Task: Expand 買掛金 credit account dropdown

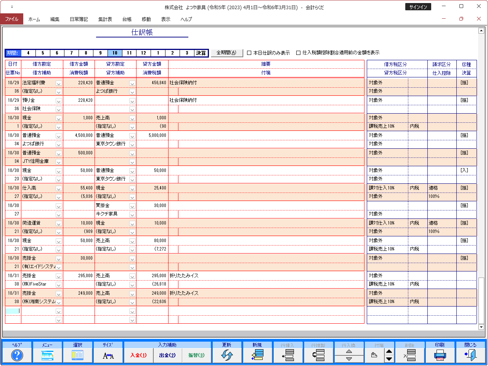Action: [132, 206]
